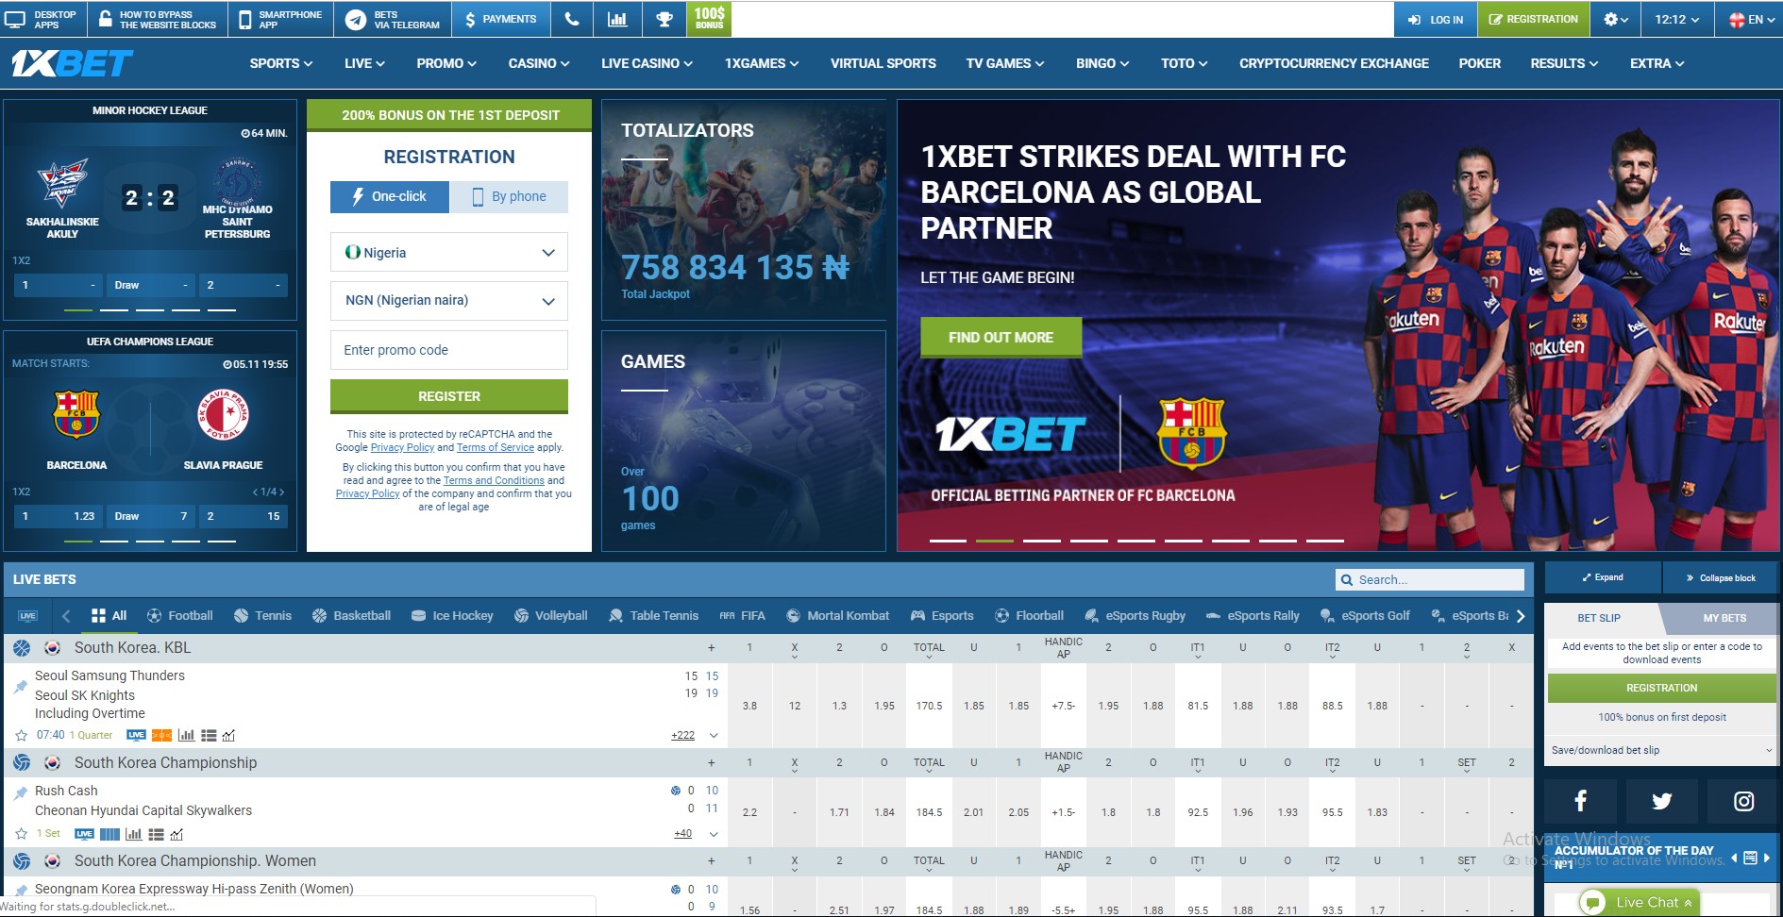Open Bets via Telegram

click(393, 19)
